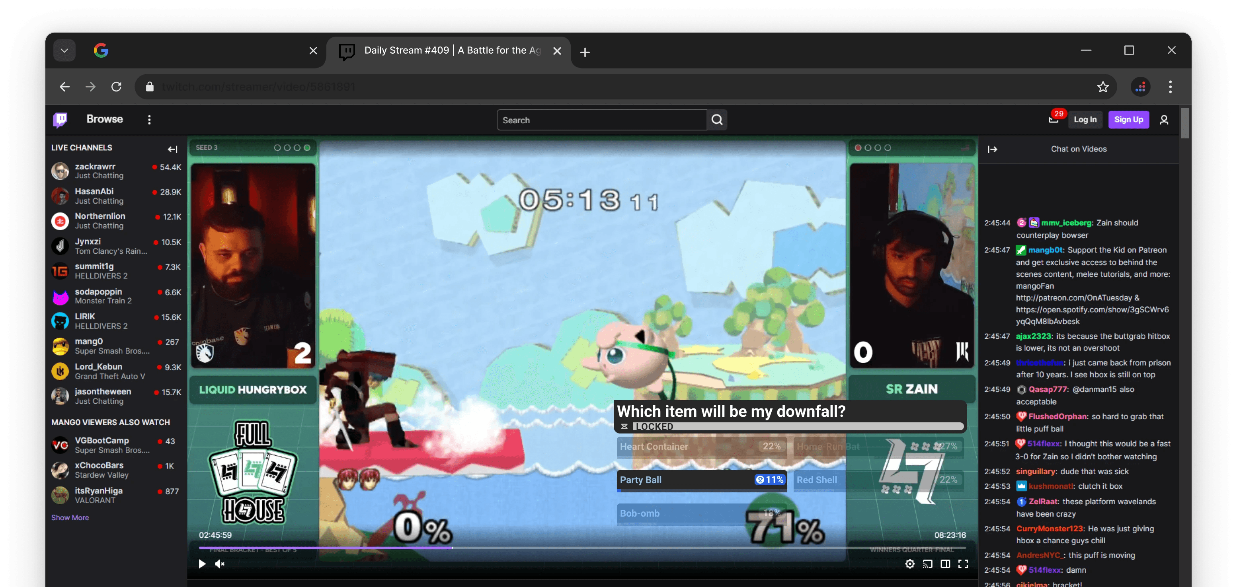Click the Sign Up button
The width and height of the screenshot is (1237, 587).
[x=1128, y=120]
